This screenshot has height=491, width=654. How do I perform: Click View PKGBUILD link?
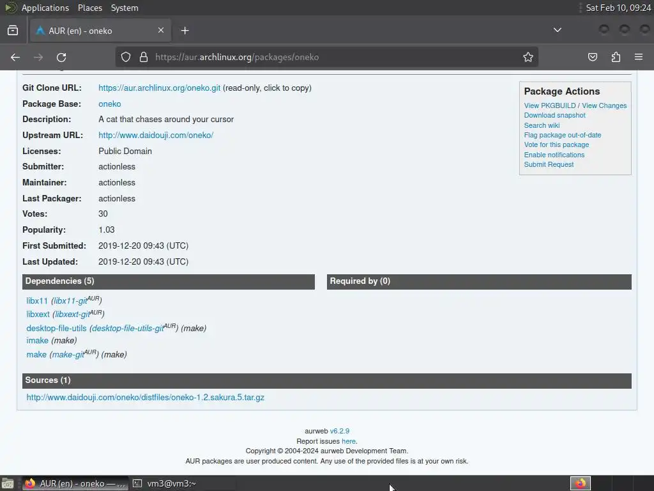pyautogui.click(x=550, y=105)
